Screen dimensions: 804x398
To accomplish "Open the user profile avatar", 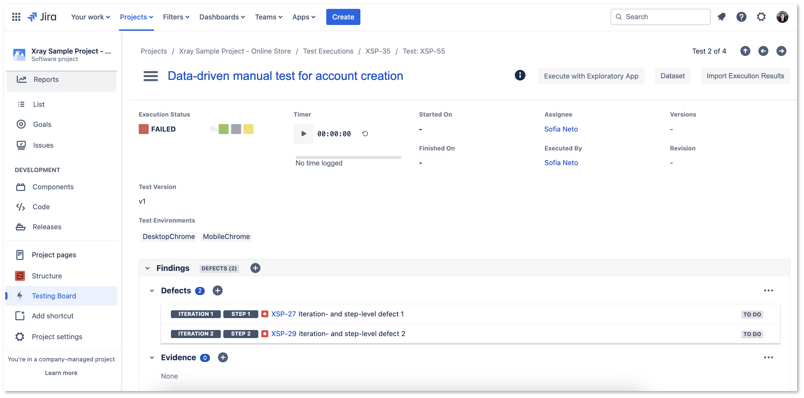I will coord(782,17).
